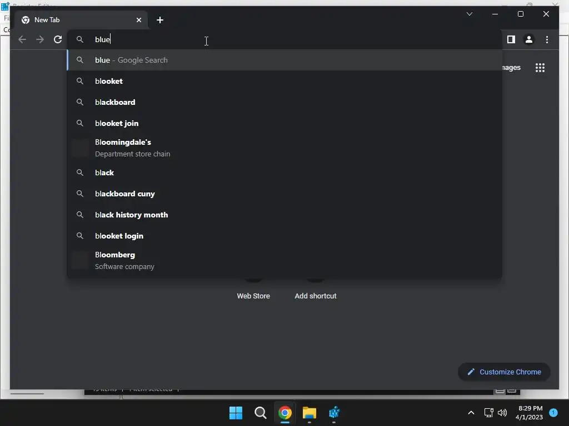Image resolution: width=569 pixels, height=426 pixels.
Task: Open a new tab with plus button
Action: 160,20
